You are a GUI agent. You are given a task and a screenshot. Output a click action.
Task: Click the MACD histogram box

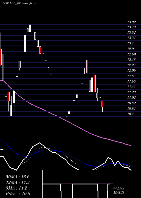coord(78,184)
